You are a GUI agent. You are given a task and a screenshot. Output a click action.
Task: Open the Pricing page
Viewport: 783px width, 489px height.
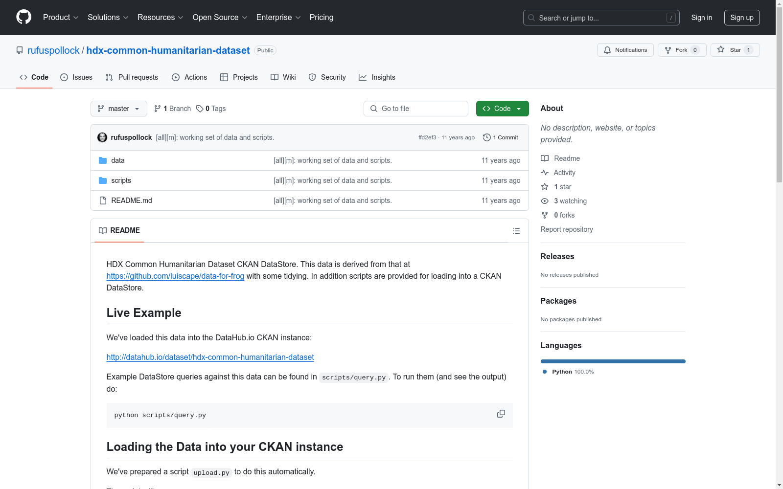tap(322, 18)
